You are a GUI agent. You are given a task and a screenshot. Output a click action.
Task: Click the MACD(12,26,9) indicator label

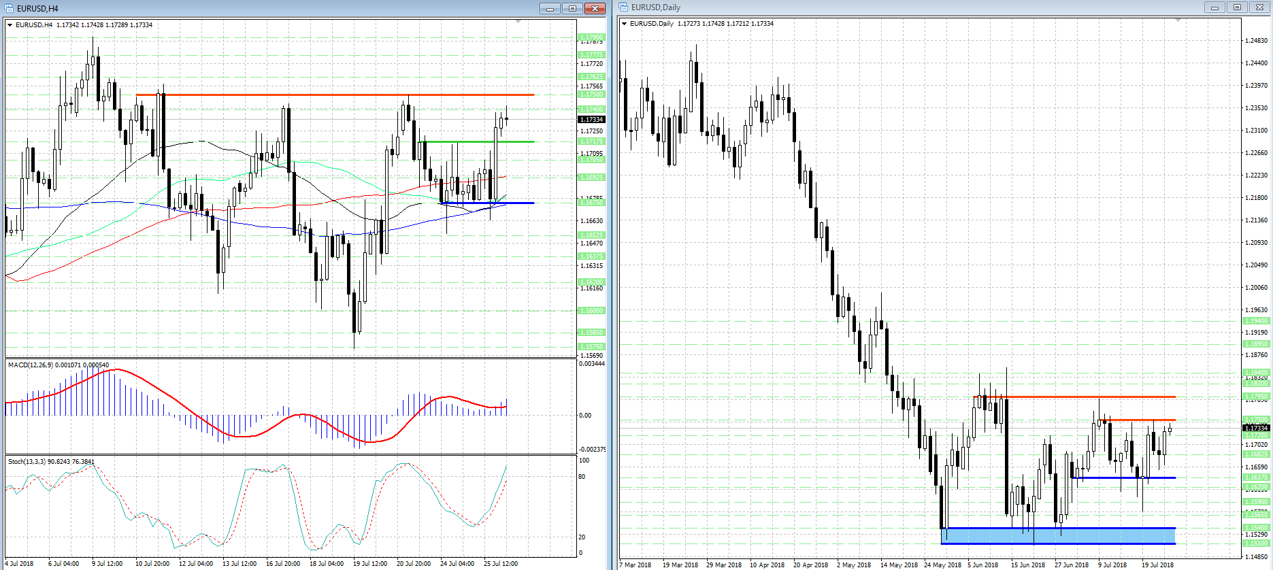pyautogui.click(x=59, y=365)
